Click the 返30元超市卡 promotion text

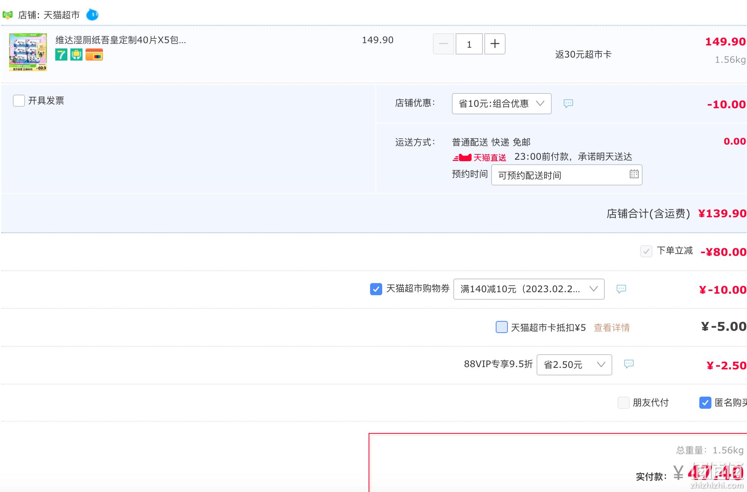click(583, 54)
